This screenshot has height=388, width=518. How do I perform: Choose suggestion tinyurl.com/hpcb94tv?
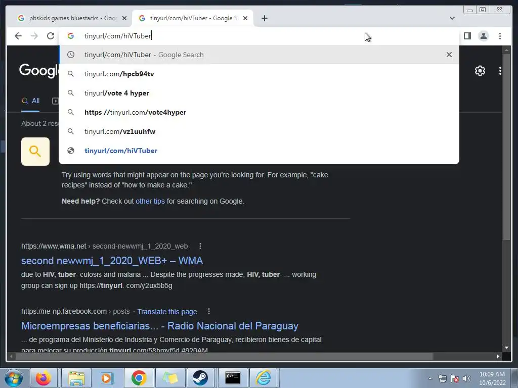pyautogui.click(x=258, y=74)
